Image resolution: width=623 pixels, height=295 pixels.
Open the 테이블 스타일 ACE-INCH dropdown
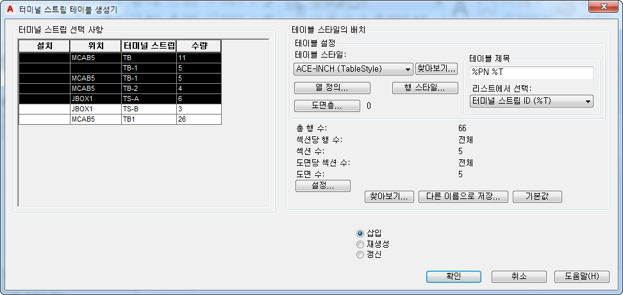[x=353, y=68]
